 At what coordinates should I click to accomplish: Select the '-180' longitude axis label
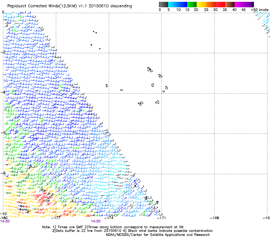pos(4,218)
